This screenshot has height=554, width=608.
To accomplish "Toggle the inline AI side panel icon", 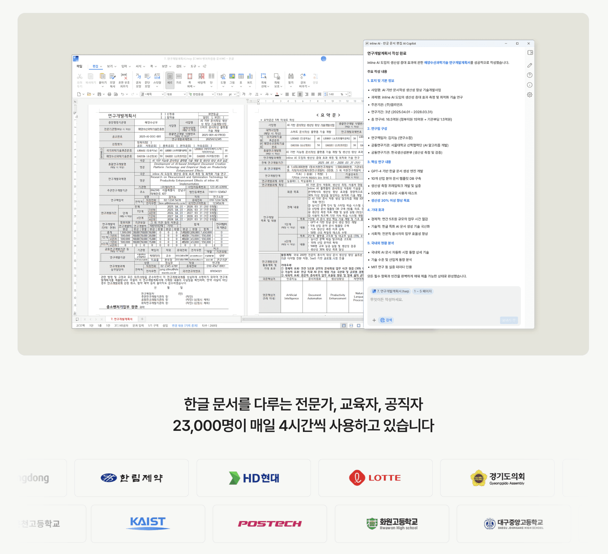I will pos(530,52).
